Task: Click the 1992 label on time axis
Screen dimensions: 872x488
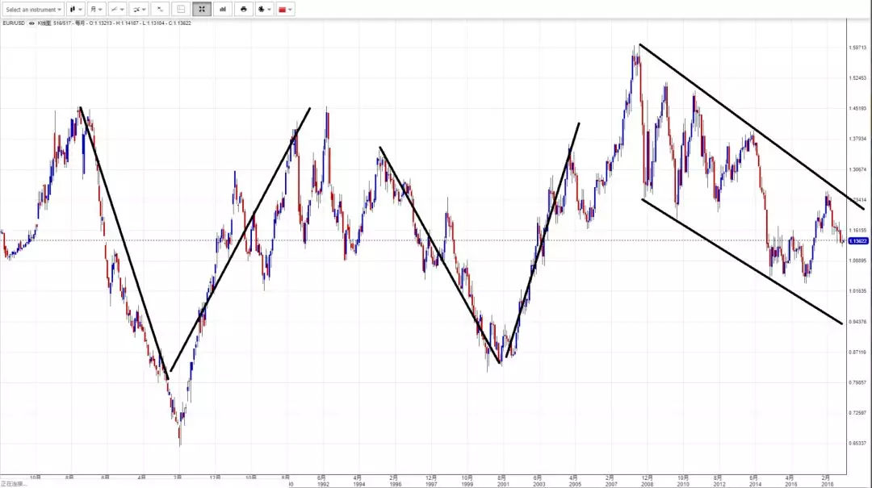Action: pos(322,484)
